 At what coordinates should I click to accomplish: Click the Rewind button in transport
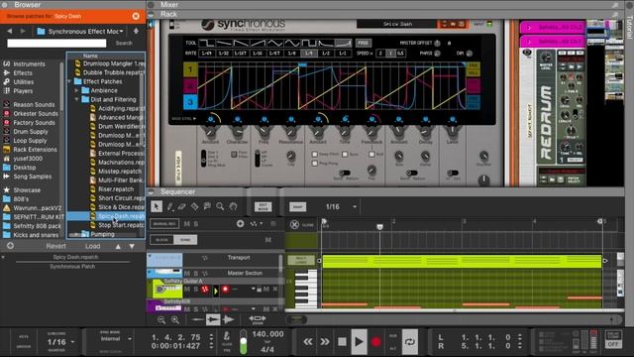pos(308,342)
